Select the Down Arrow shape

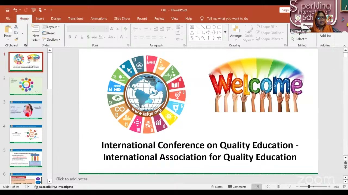click(x=214, y=32)
